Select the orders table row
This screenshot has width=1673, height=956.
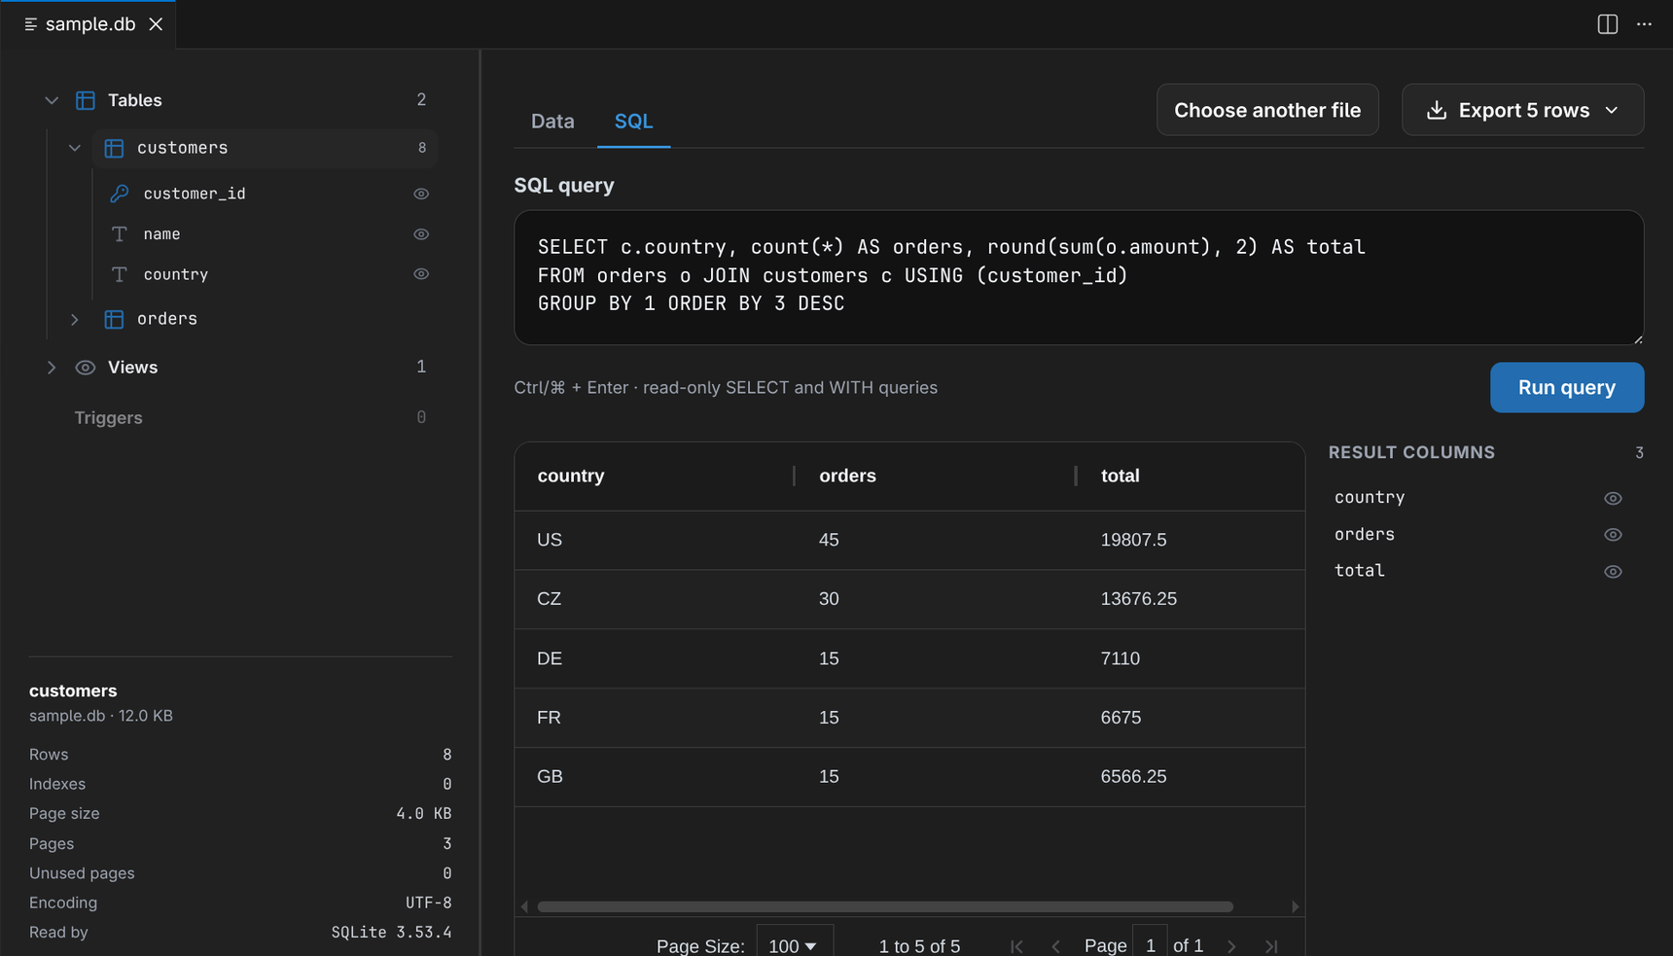[265, 319]
